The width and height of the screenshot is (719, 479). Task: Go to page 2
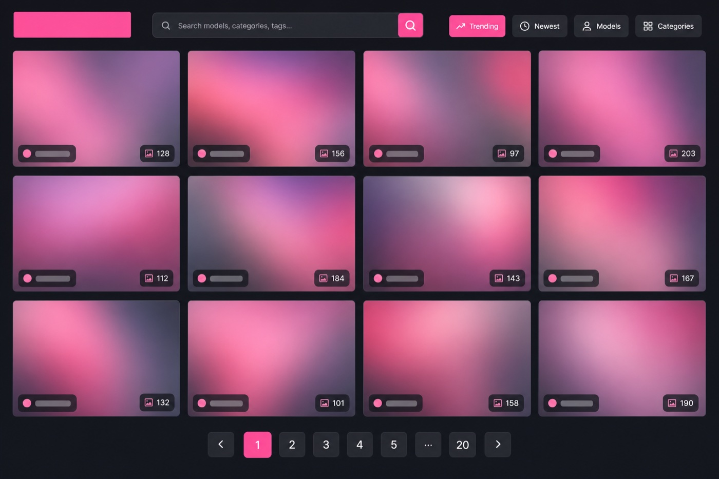(292, 445)
